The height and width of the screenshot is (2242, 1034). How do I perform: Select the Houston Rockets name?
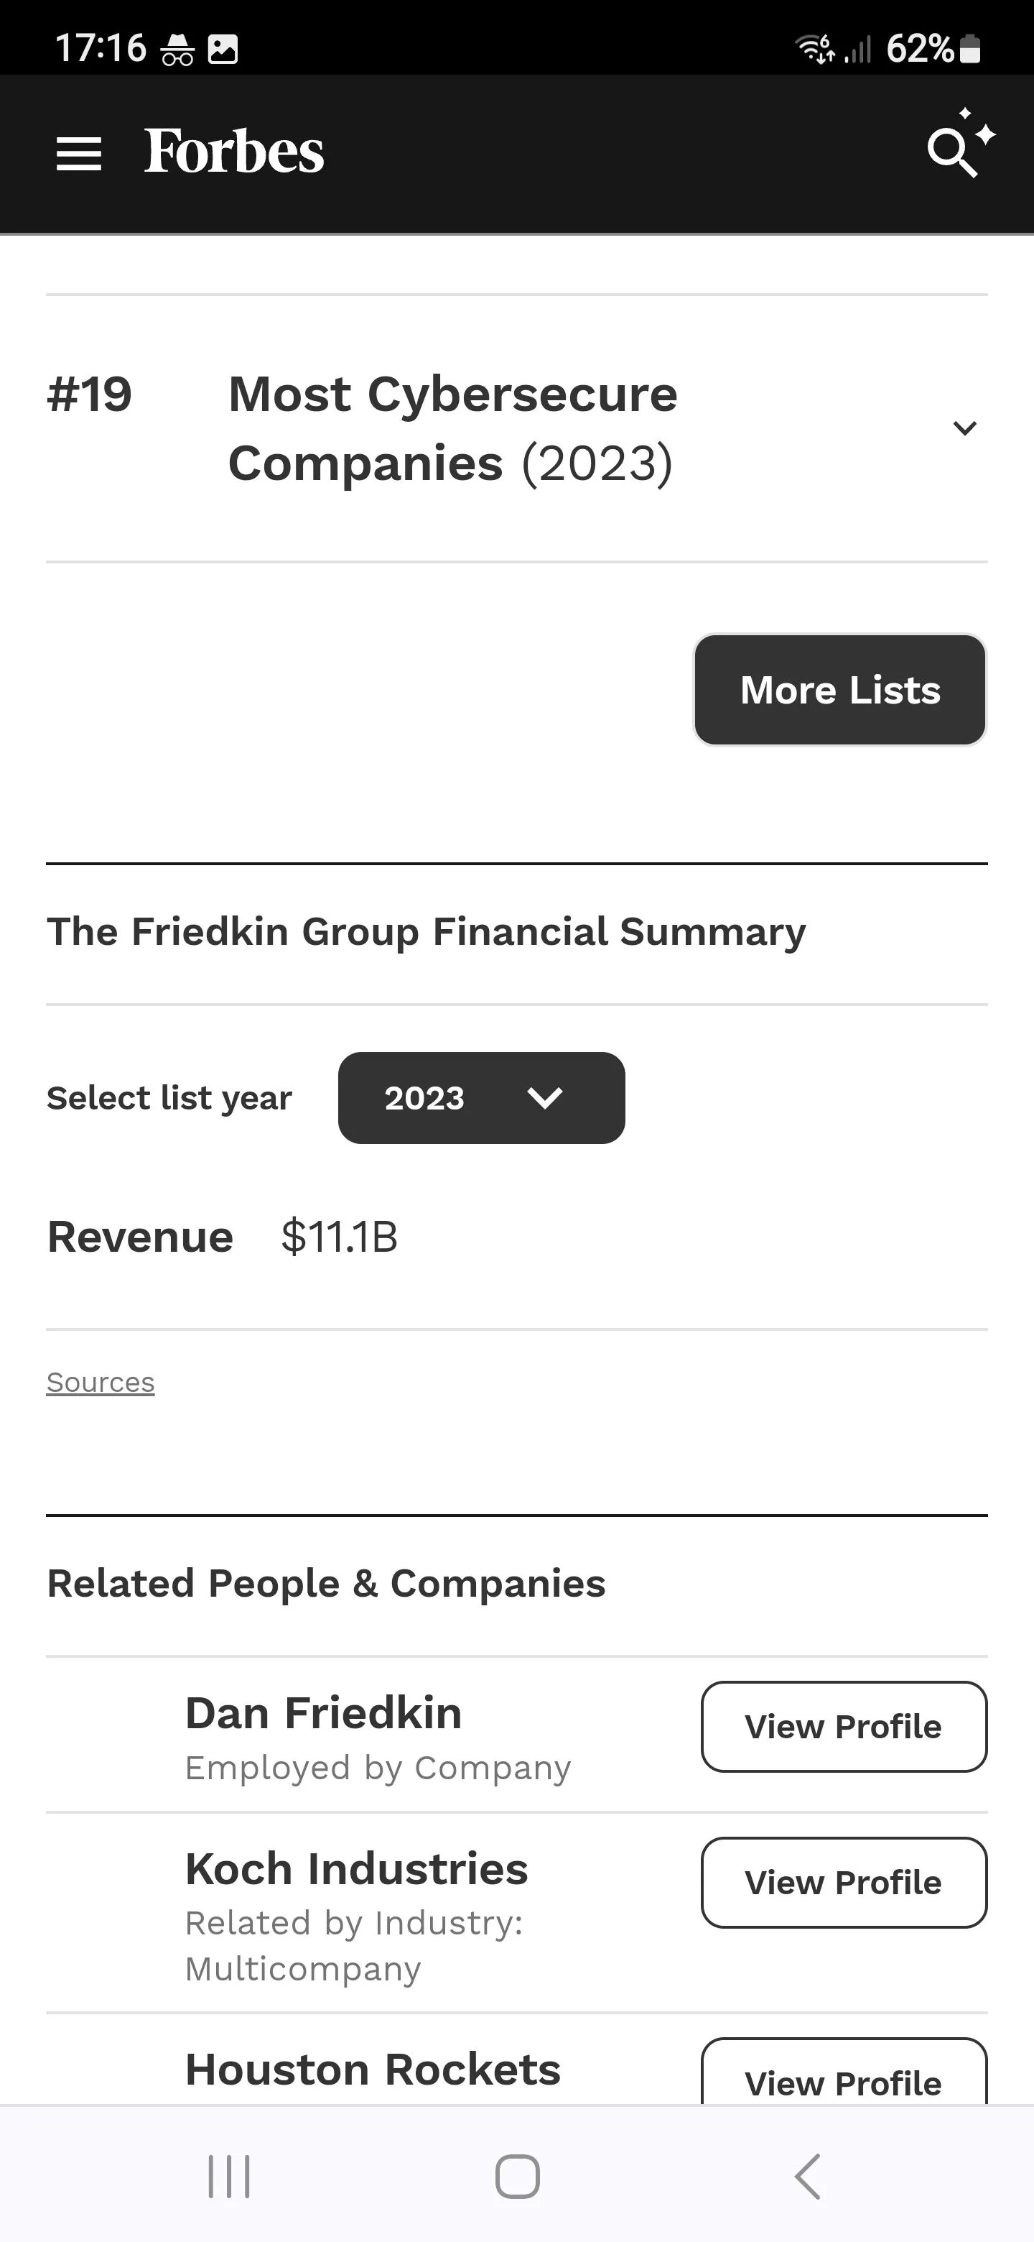tap(373, 2069)
